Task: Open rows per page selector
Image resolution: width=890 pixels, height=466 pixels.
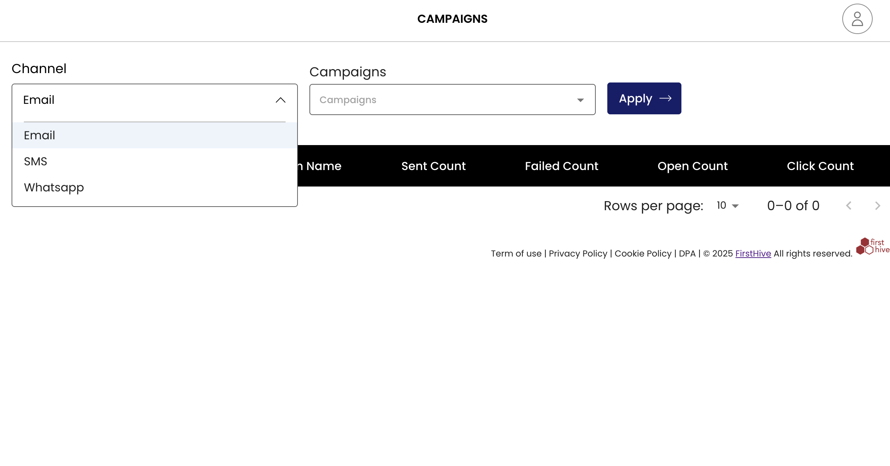Action: point(727,206)
